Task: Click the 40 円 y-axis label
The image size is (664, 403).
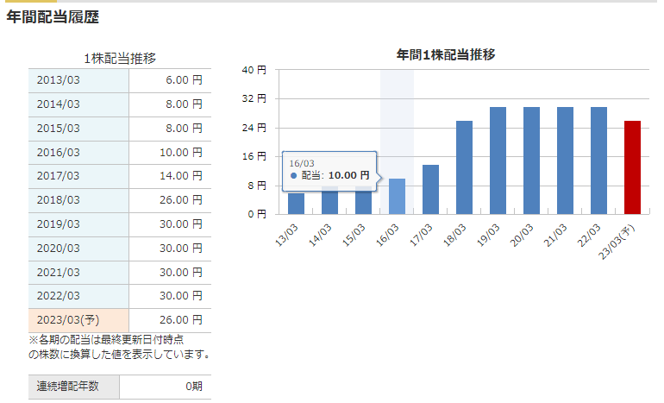Action: [254, 70]
